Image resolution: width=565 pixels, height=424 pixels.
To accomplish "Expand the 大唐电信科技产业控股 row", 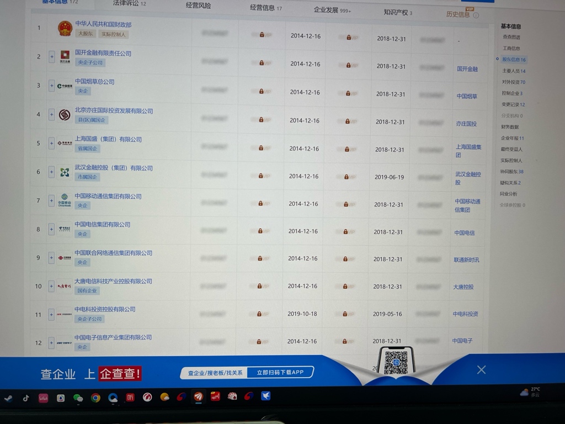I will (51, 286).
